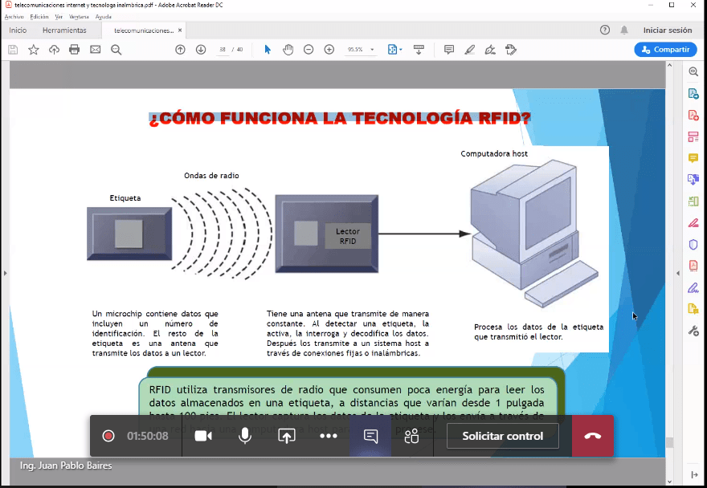Toggle the camera in the meeting bar
Image resolution: width=707 pixels, height=488 pixels.
(x=203, y=436)
